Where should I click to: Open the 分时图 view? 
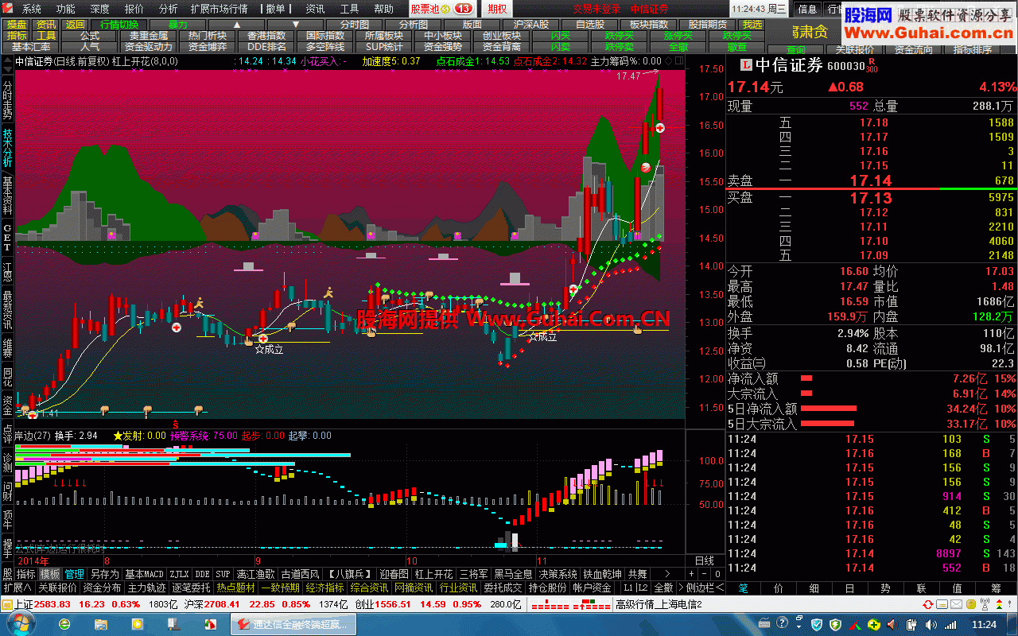355,25
